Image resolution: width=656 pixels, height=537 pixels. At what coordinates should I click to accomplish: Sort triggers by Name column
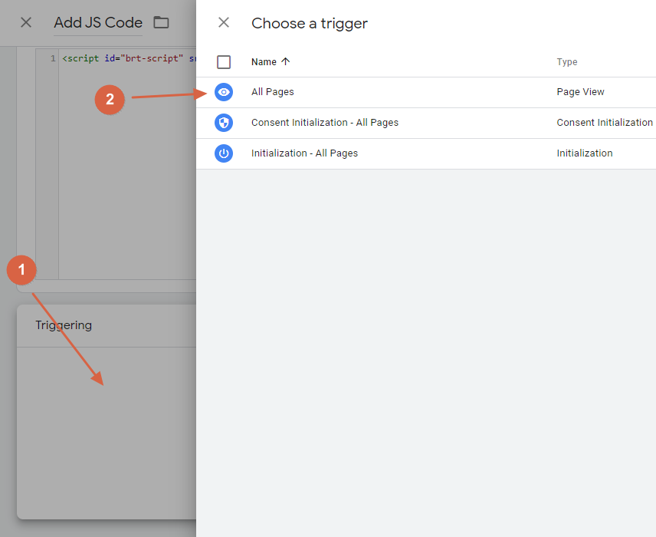click(271, 62)
